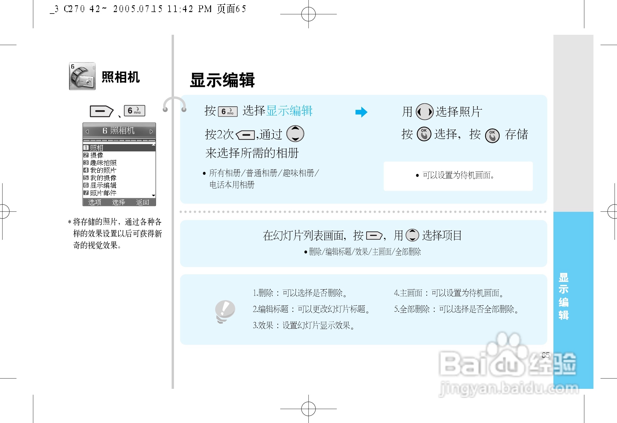This screenshot has width=617, height=423.
Task: Click the second OK key icon before 存储
Action: tap(492, 136)
